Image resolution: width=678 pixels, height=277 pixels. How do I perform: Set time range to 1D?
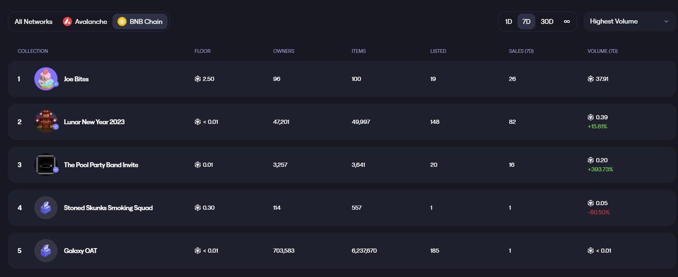[x=508, y=22]
